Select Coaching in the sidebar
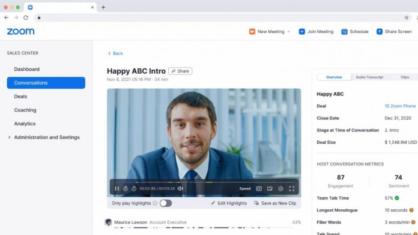The image size is (418, 235). click(25, 110)
